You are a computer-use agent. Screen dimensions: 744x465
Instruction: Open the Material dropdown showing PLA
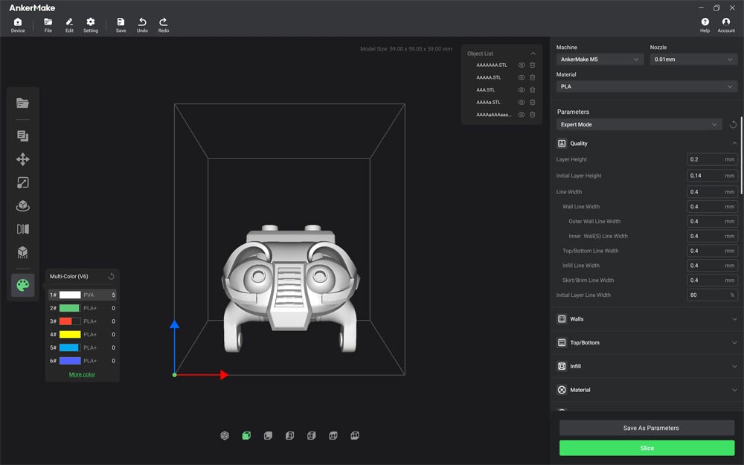pos(647,86)
